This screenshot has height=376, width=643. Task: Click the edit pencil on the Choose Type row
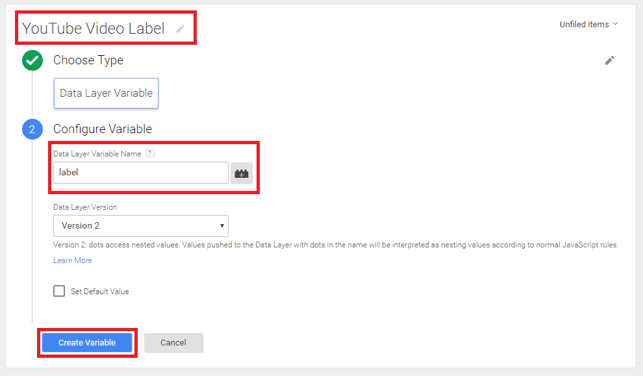coord(609,60)
